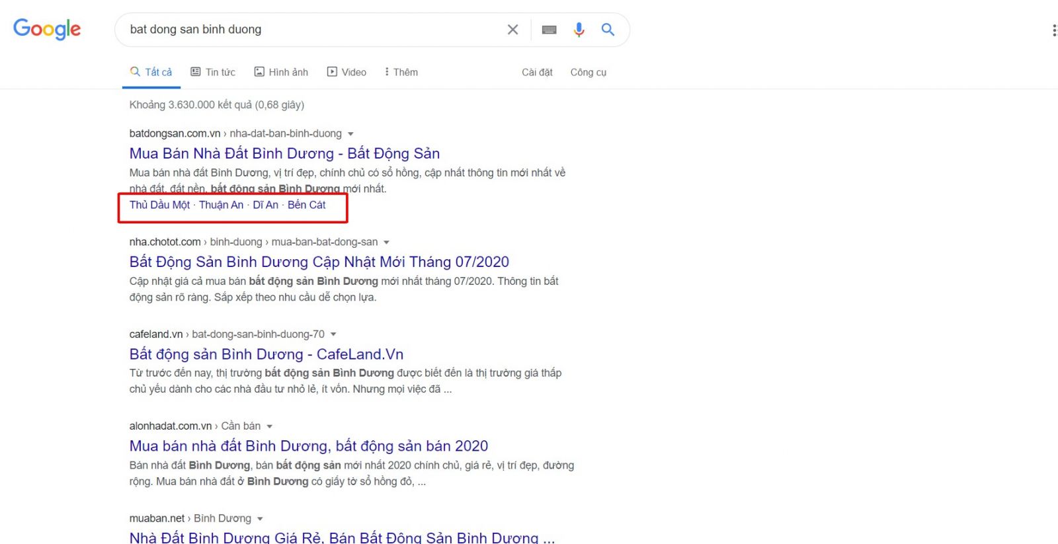Open the on-screen keyboard icon
The height and width of the screenshot is (544, 1058).
tap(549, 30)
